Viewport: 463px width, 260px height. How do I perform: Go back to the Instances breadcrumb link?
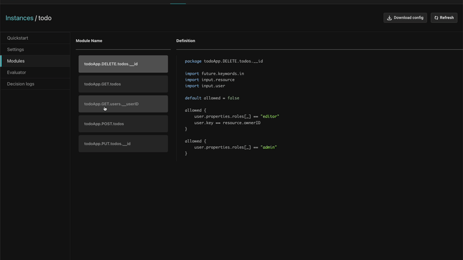point(19,18)
